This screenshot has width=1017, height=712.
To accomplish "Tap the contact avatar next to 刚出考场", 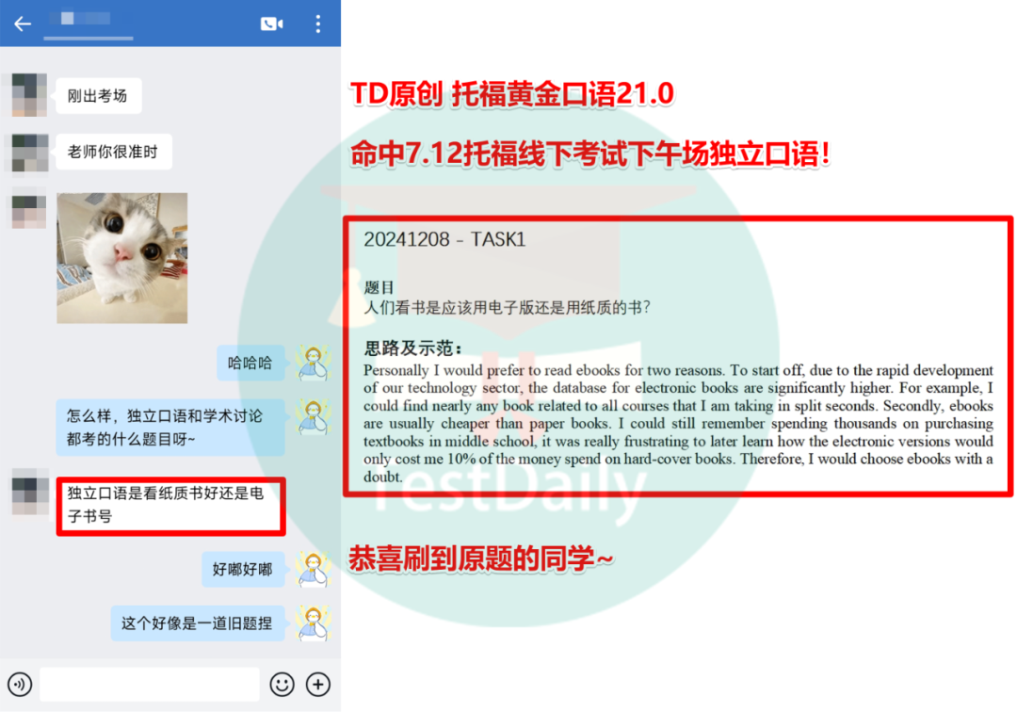I will 28,94.
